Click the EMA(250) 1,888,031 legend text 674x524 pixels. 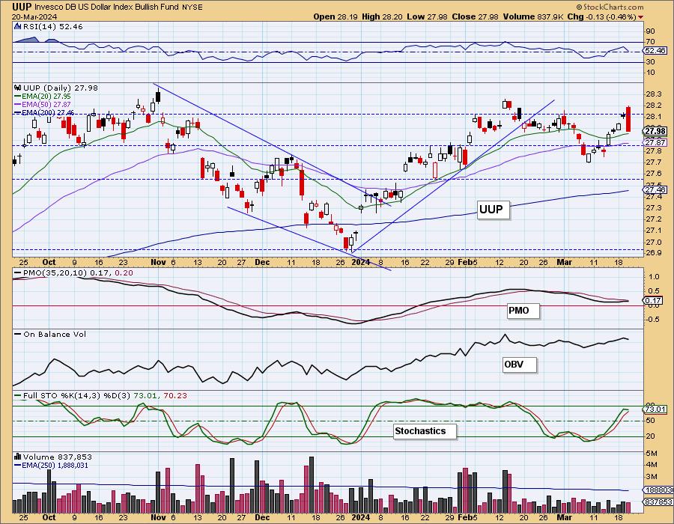click(55, 465)
